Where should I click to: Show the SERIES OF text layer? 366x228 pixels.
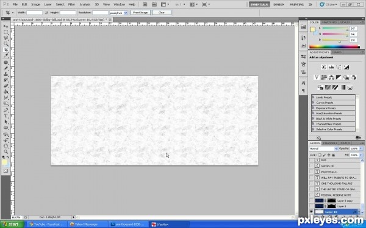coord(311,166)
